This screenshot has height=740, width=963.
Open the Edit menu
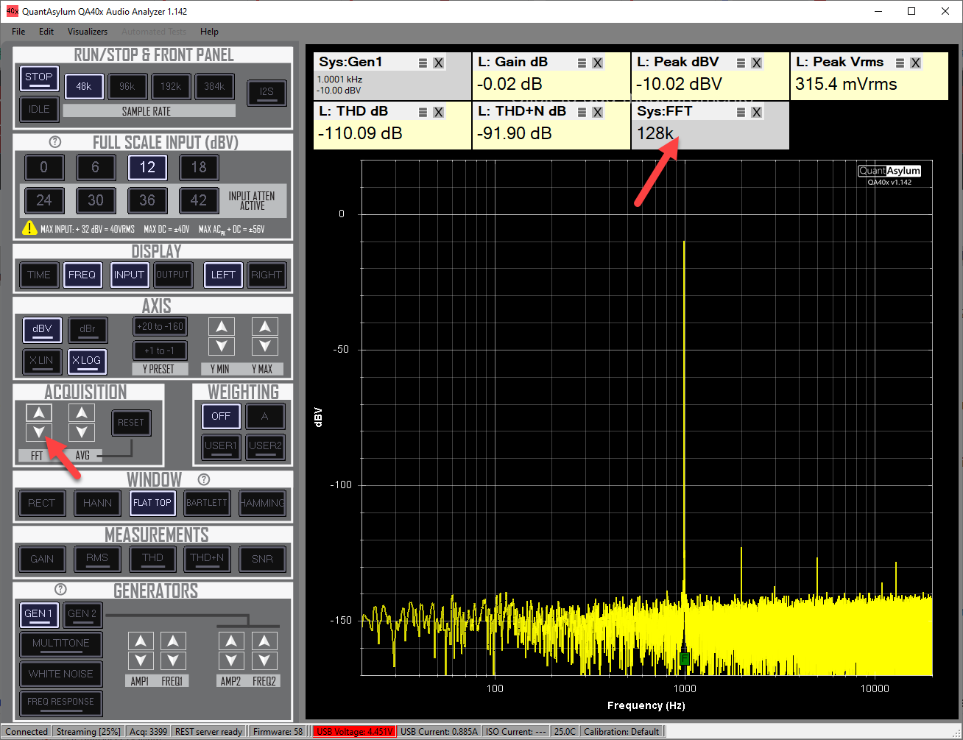click(46, 32)
